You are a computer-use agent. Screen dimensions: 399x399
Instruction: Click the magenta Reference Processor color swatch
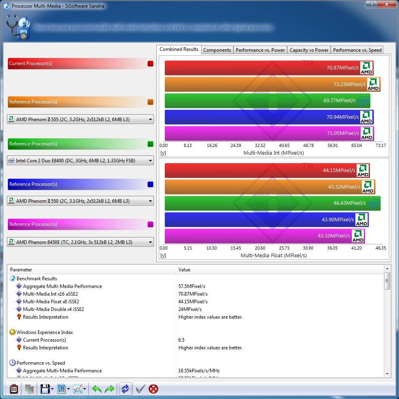click(x=150, y=224)
